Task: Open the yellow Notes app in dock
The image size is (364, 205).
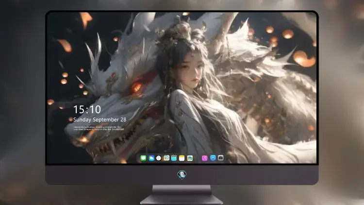Action: [x=182, y=158]
